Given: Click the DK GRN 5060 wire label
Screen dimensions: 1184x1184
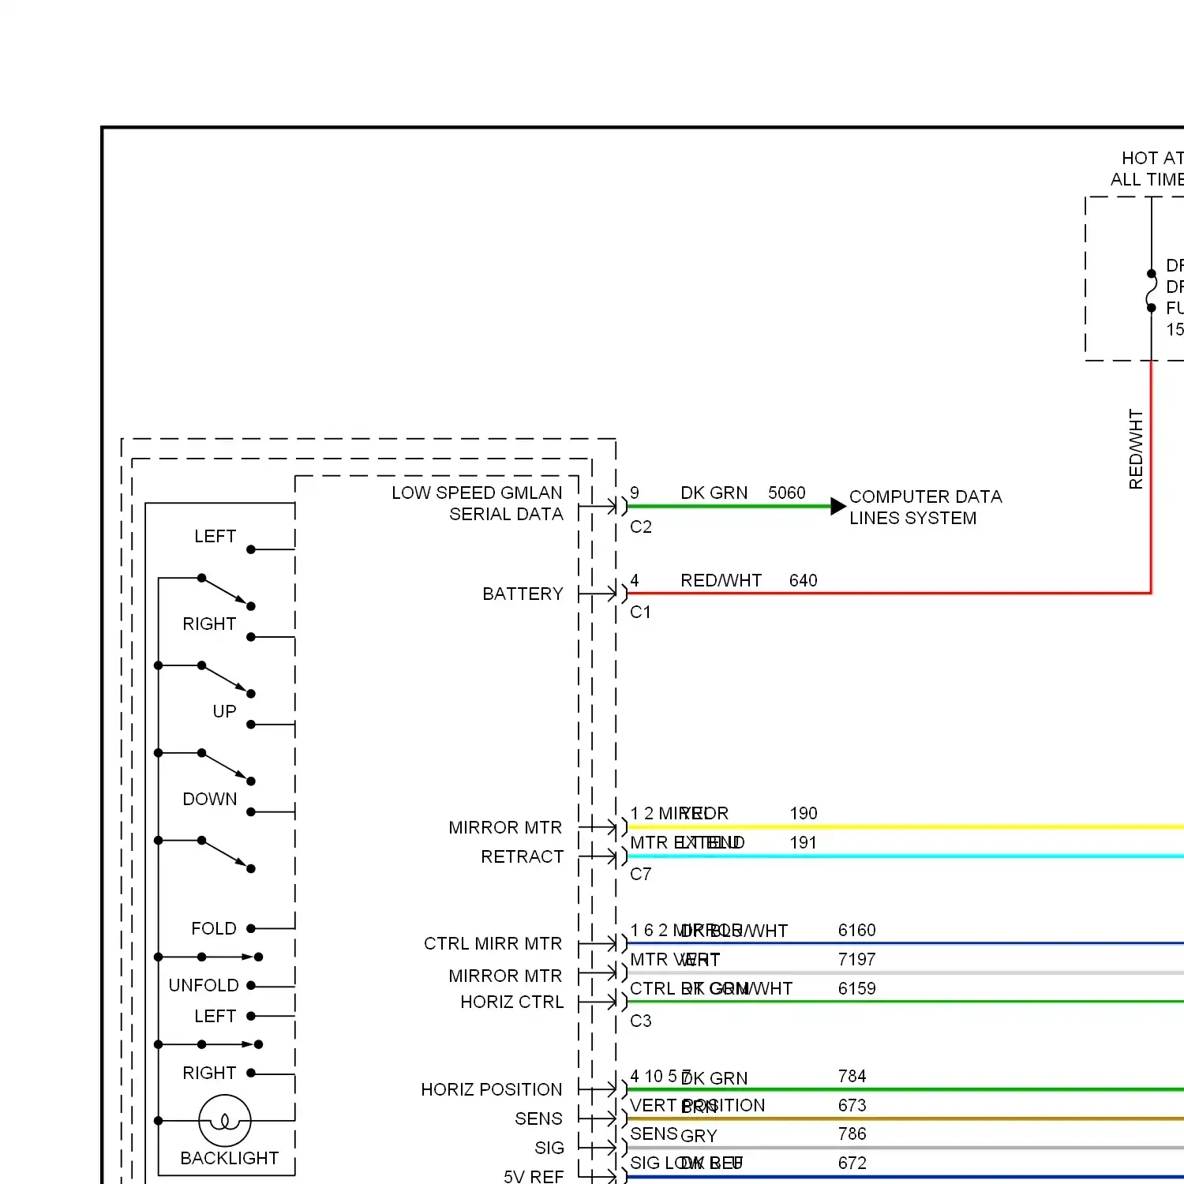Looking at the screenshot, I should [x=743, y=493].
